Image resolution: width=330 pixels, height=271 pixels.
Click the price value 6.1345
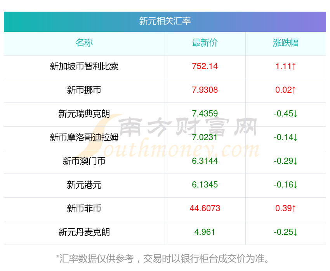(205, 185)
